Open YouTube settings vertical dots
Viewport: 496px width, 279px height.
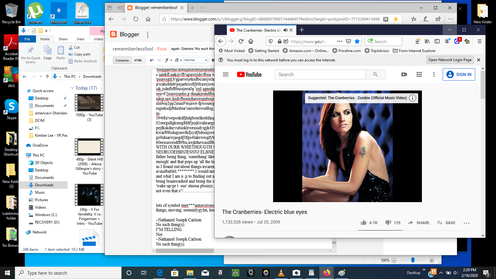pos(434,74)
